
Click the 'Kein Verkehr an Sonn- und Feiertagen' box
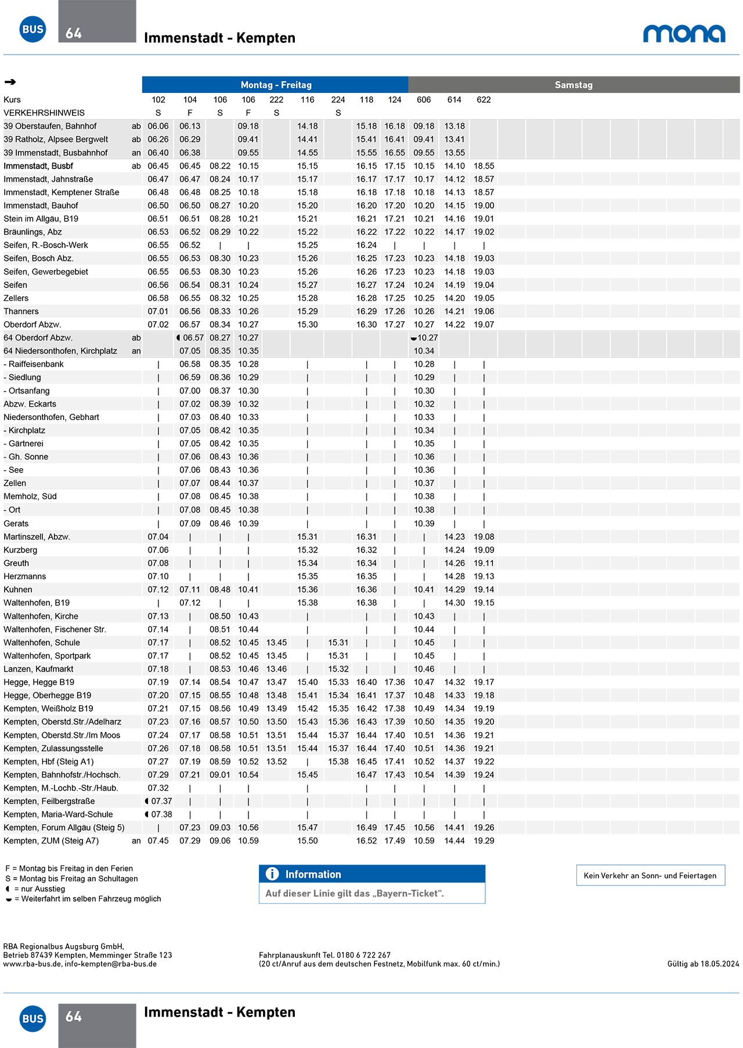click(x=650, y=875)
